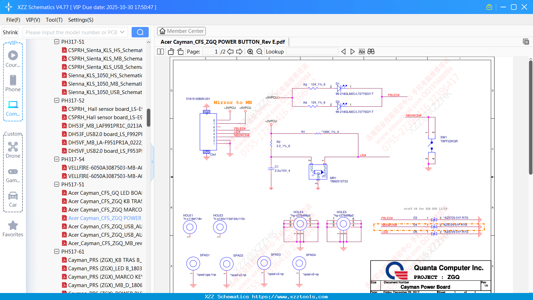Collapse the PH317-52 tree folder
533x300 pixels.
[x=57, y=100]
